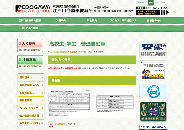Open the ドライバーのみなさんへ banner
184x130 pixels.
tap(153, 127)
